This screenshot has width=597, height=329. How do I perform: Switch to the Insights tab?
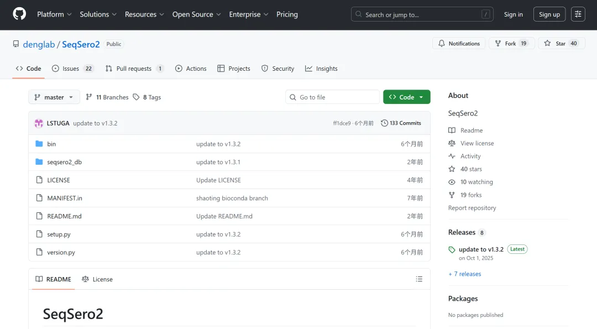click(x=321, y=69)
